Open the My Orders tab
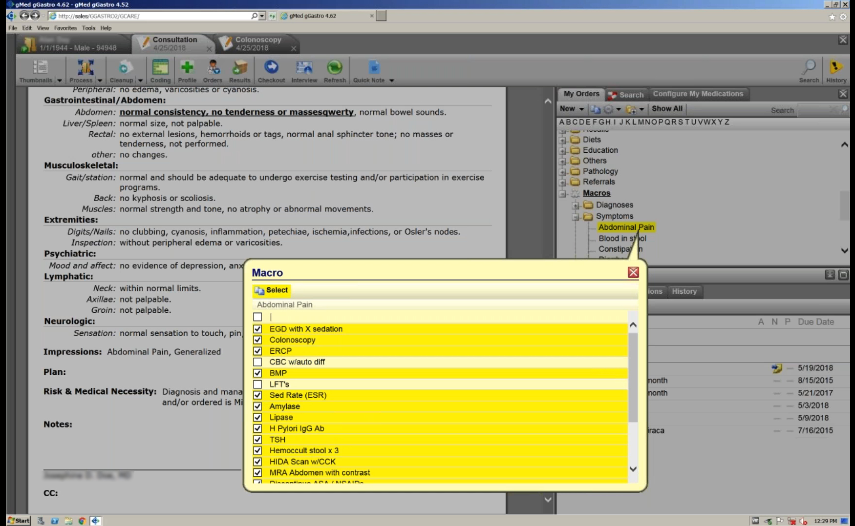 [x=581, y=94]
